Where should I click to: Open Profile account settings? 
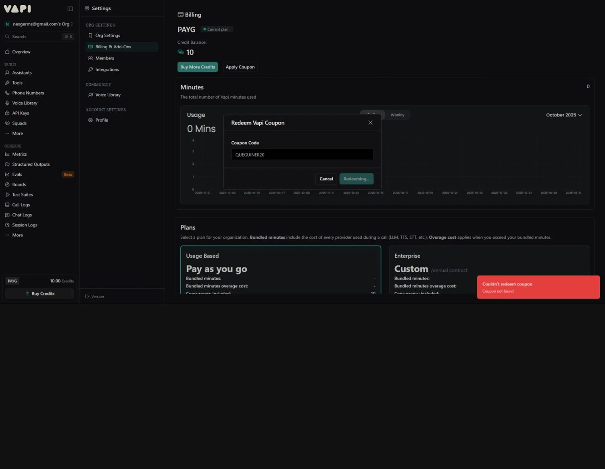[x=122, y=120]
